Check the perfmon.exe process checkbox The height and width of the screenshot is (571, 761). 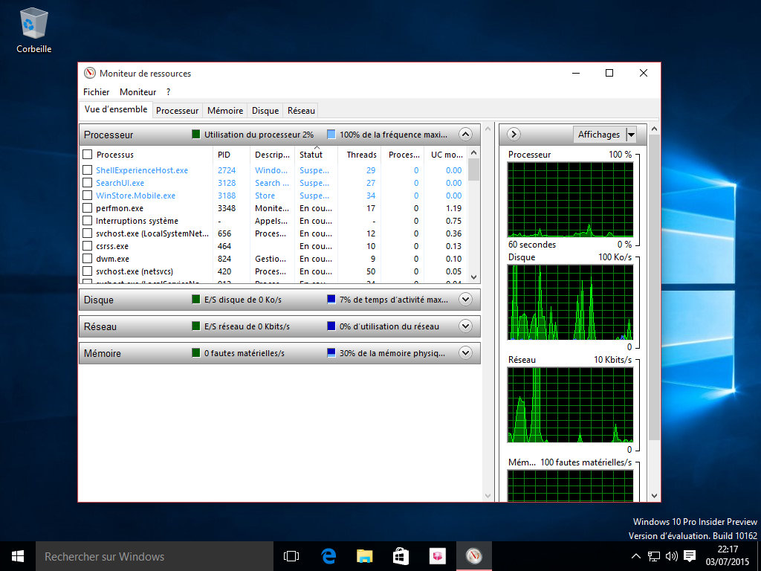(x=87, y=208)
